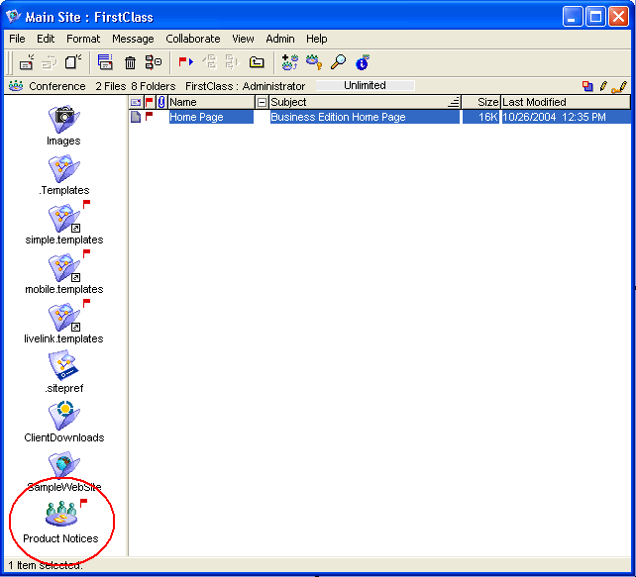636x577 pixels.
Task: Click the magnifying glass Find icon
Action: pyautogui.click(x=338, y=62)
